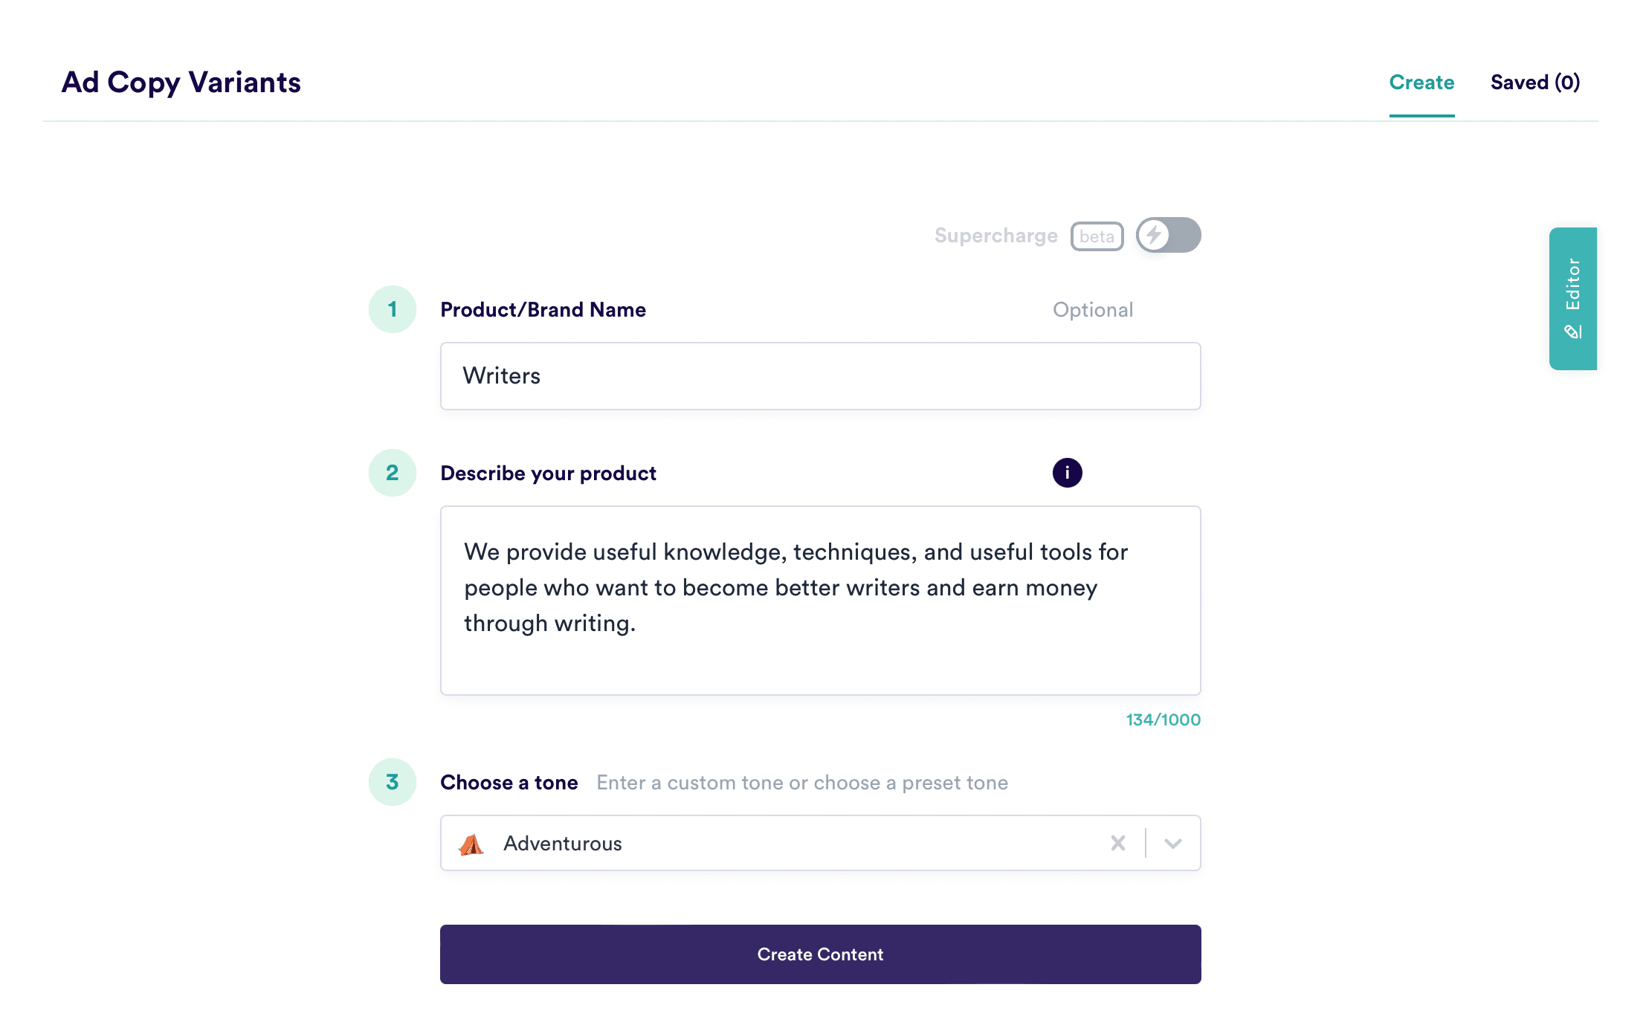This screenshot has height=1028, width=1646.
Task: Click the info icon beside Describe your product
Action: coord(1067,473)
